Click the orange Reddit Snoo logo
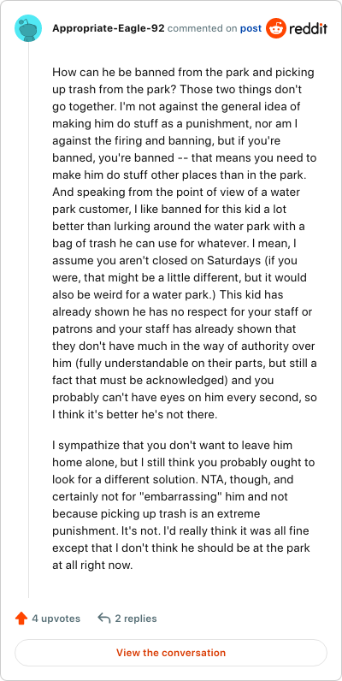 (276, 29)
